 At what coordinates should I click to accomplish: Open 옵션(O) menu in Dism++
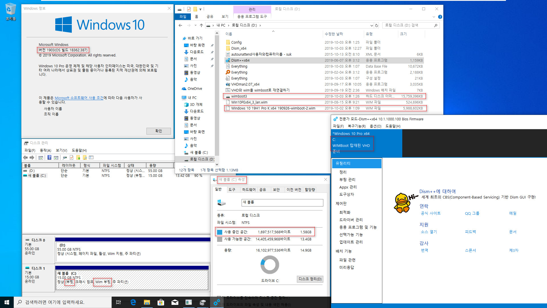coord(375,126)
